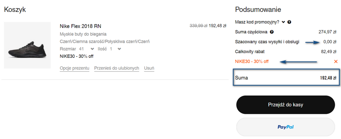341x139 pixels.
Task: Click the Całkowity rabat amount 82,49 zł
Action: coord(329,52)
